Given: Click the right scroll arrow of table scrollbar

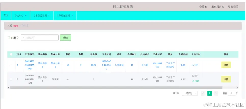Looking at the screenshot, I should (237, 88).
